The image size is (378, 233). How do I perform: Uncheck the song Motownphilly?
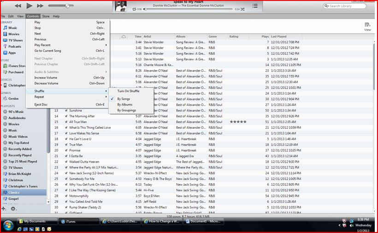[x=66, y=196]
